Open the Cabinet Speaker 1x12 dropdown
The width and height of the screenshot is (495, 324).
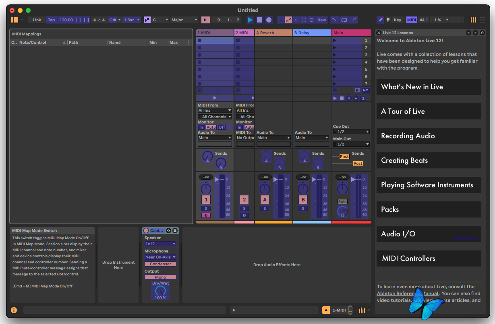click(160, 244)
